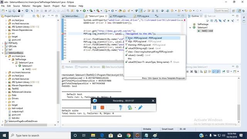
Task: Show hidden editor tabs list
Action: (156, 16)
